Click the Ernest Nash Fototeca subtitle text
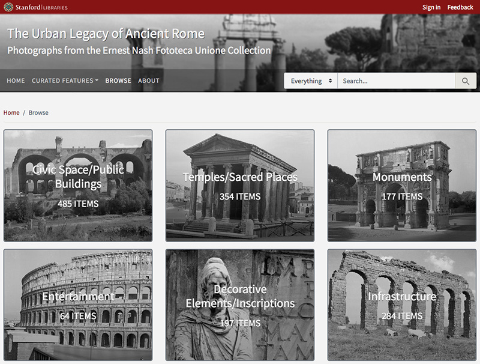Viewport: 480px width, 364px height. [139, 50]
